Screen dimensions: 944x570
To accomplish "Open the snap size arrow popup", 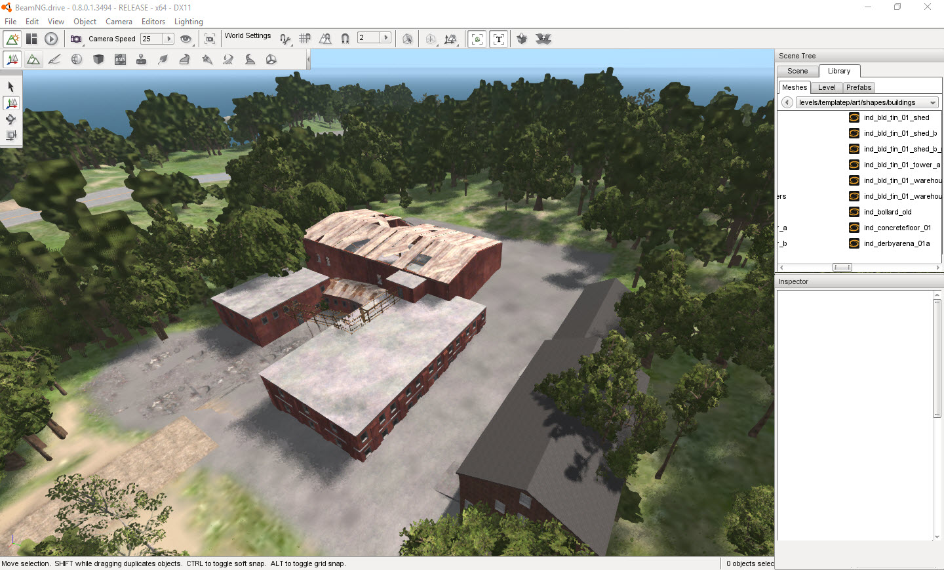I will click(385, 37).
